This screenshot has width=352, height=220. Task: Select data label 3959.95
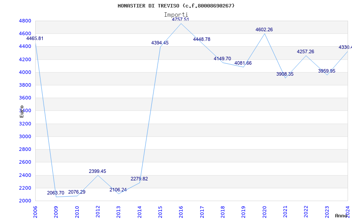pos(326,71)
